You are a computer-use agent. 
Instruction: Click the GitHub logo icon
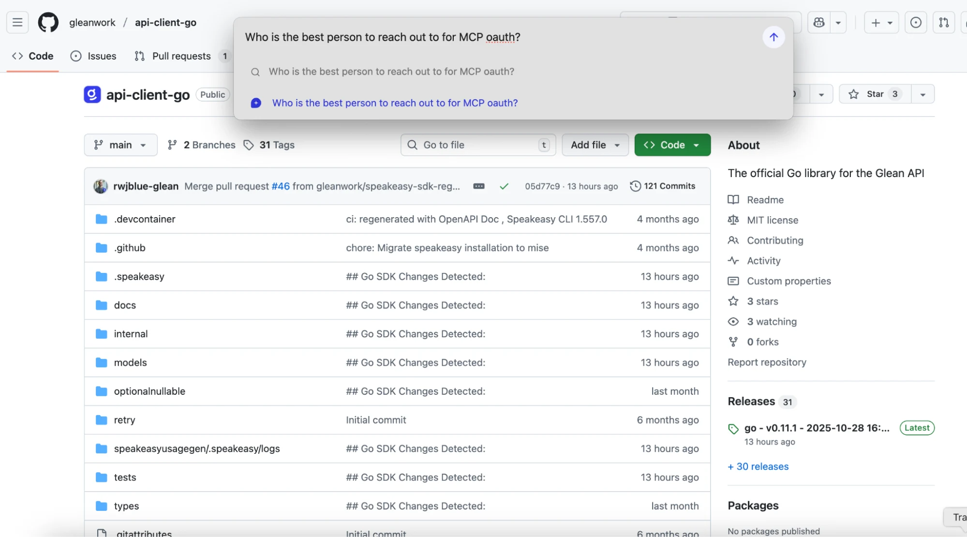pos(48,22)
